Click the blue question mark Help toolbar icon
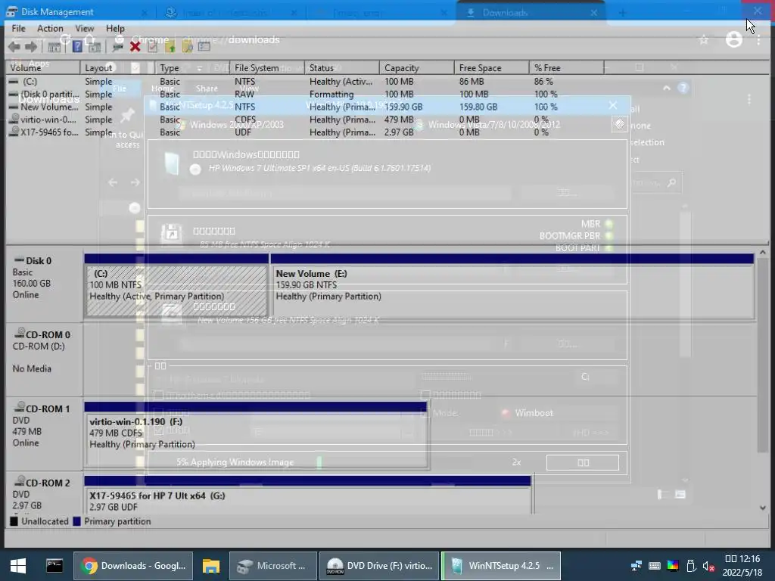Screen dimensions: 775x581 click(77, 47)
